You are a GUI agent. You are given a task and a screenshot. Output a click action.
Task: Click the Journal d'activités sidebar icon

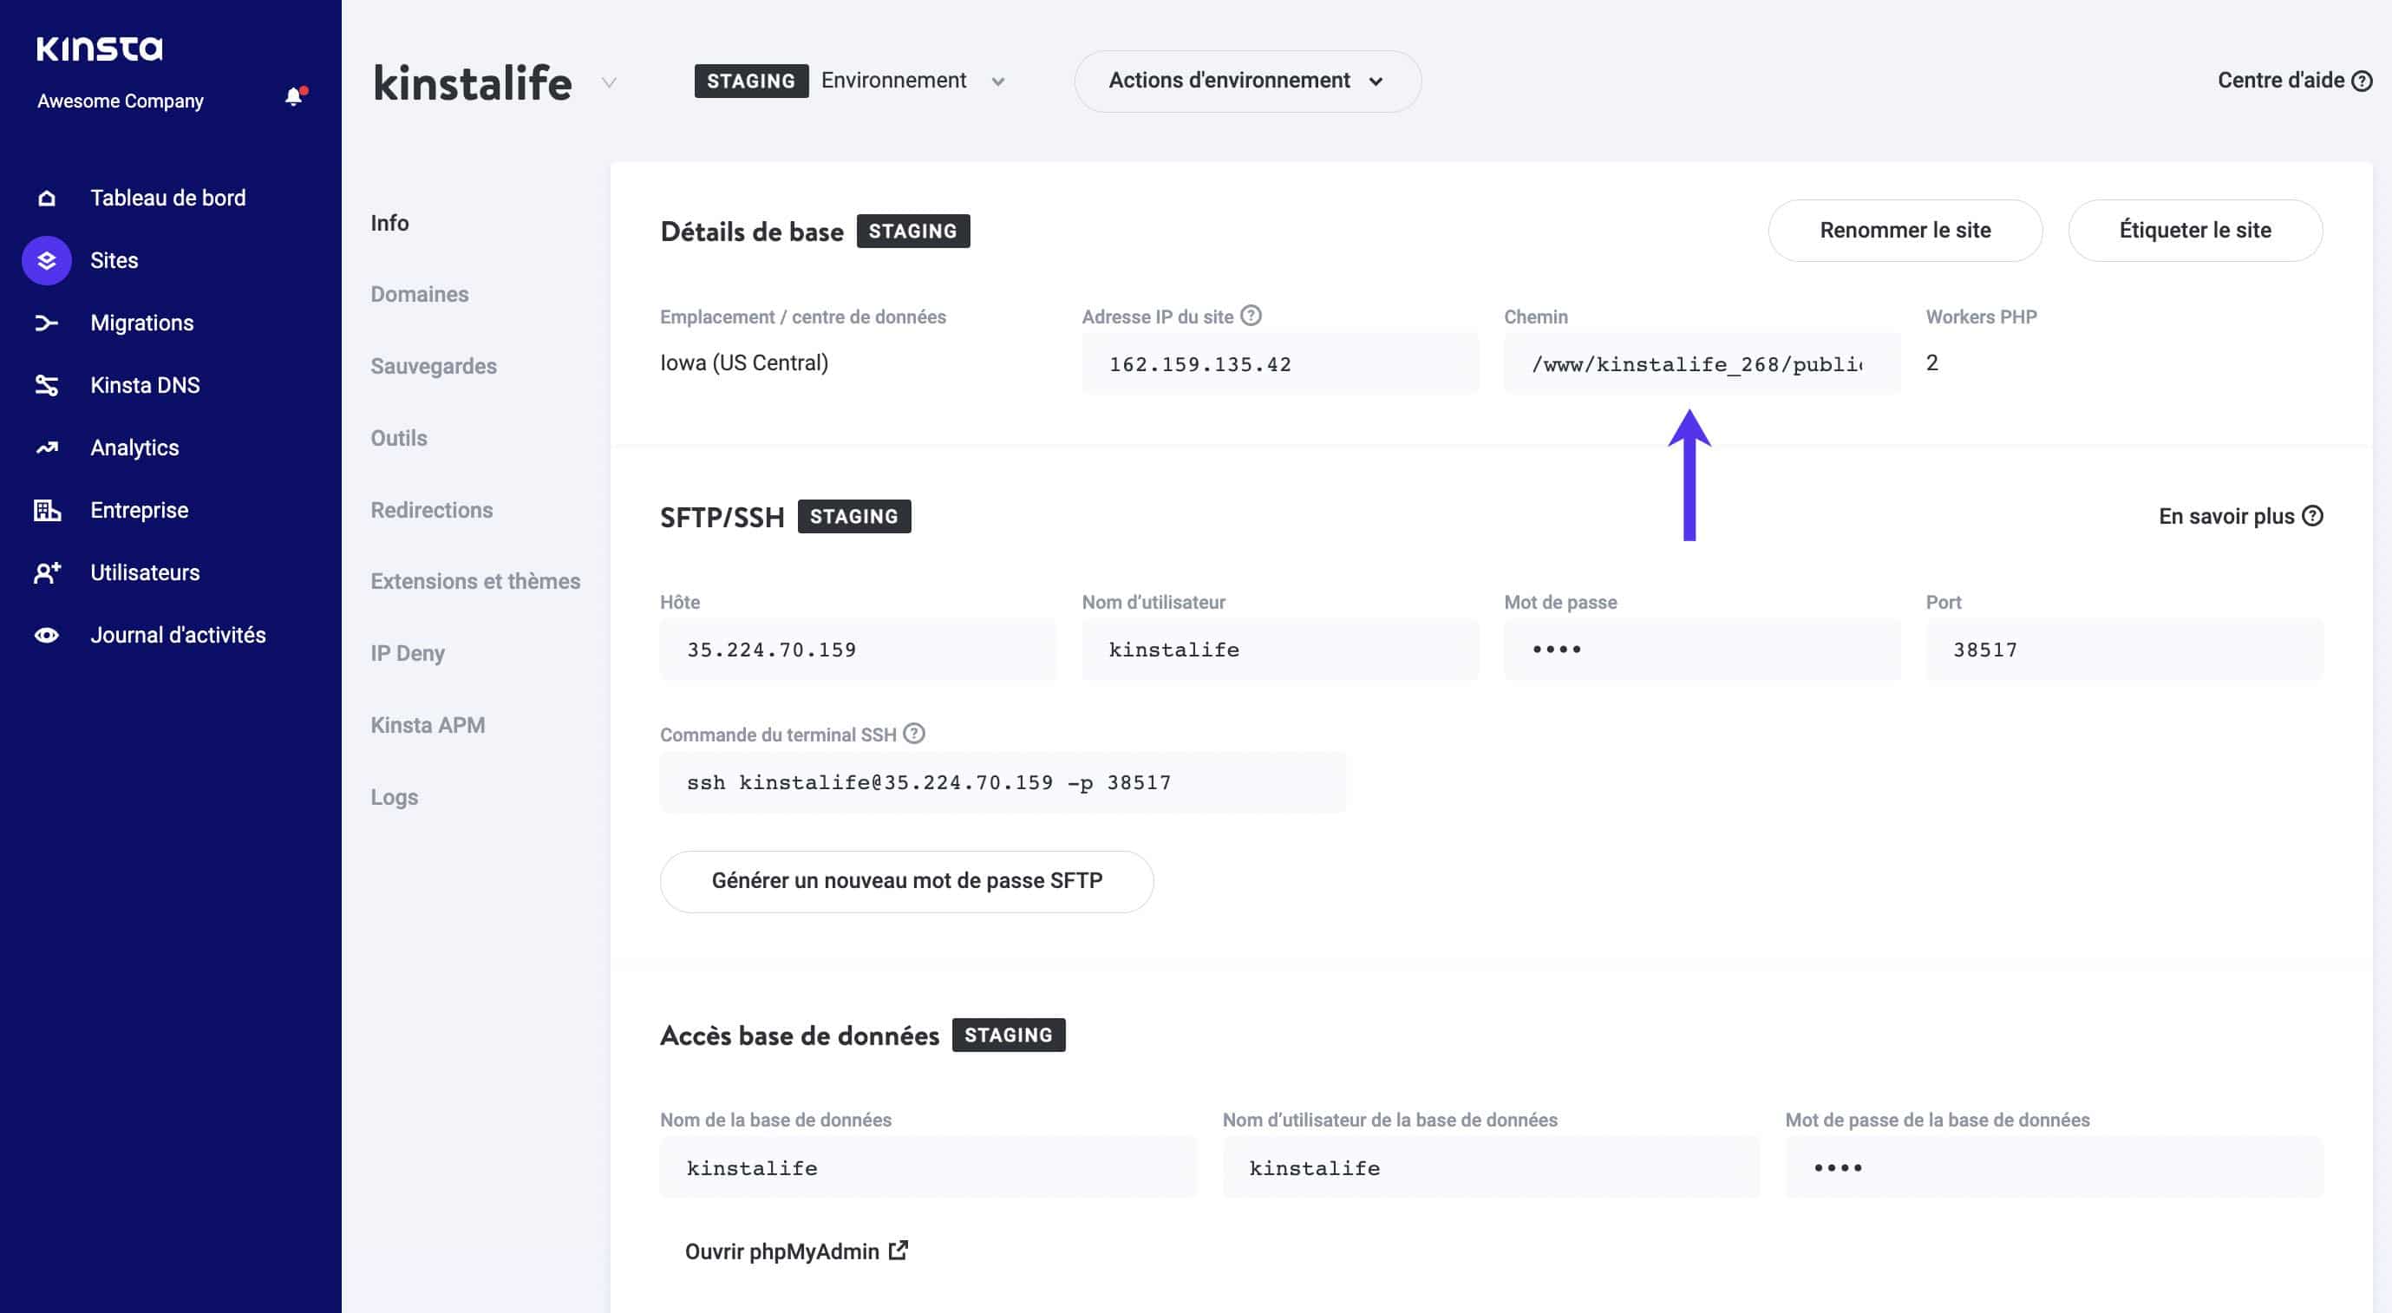click(43, 634)
